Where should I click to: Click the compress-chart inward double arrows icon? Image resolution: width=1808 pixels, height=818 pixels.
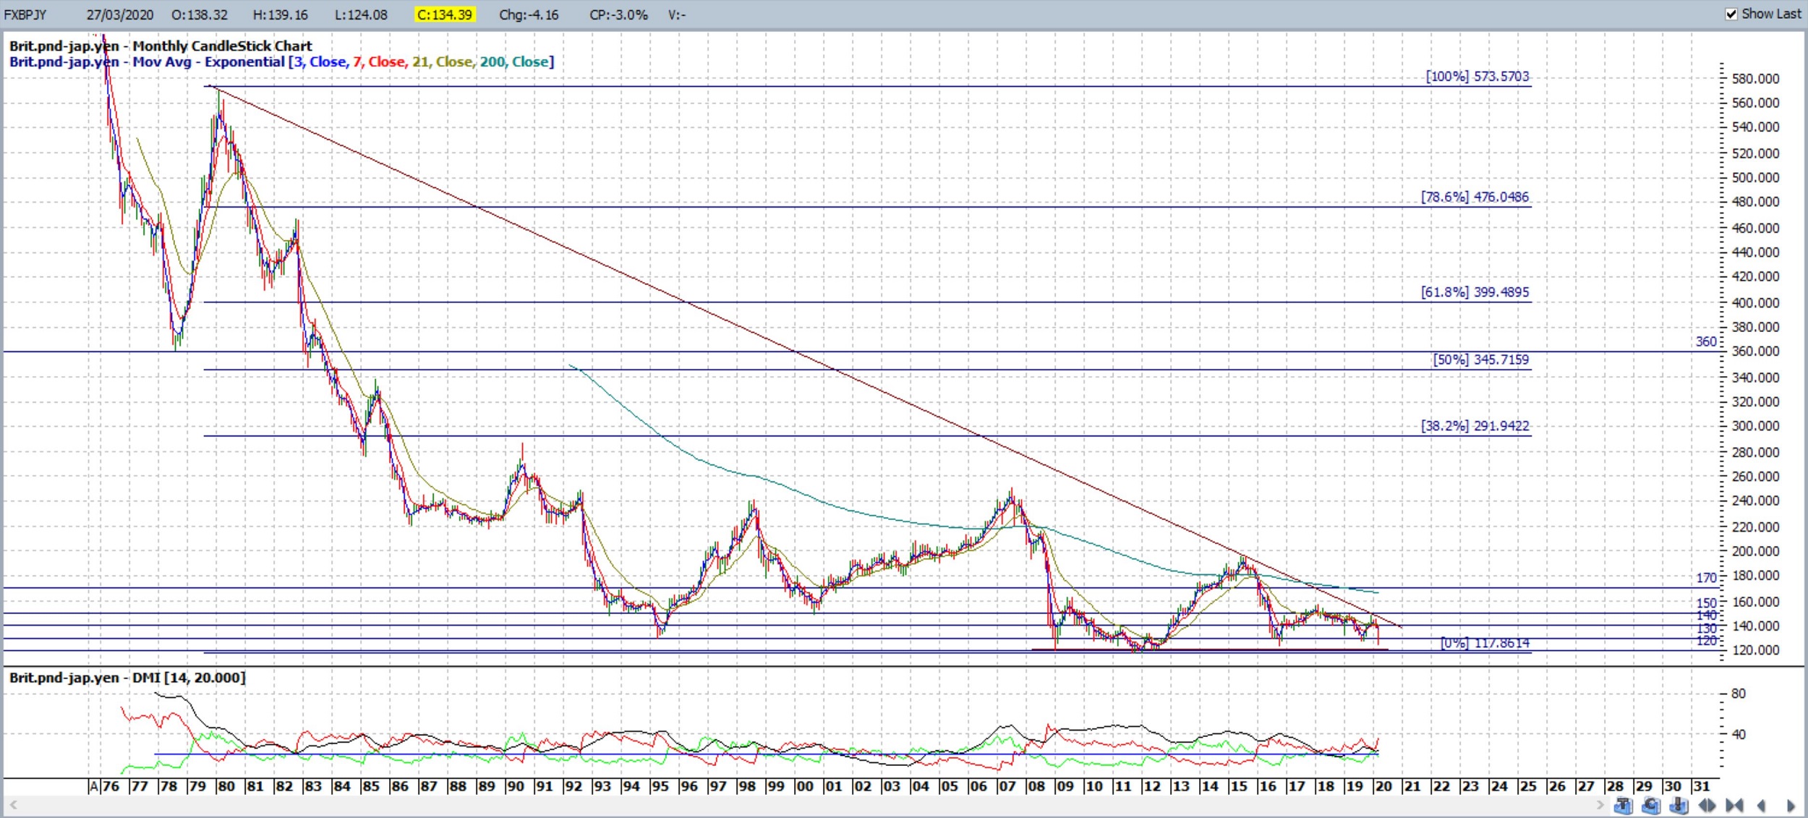[1735, 805]
